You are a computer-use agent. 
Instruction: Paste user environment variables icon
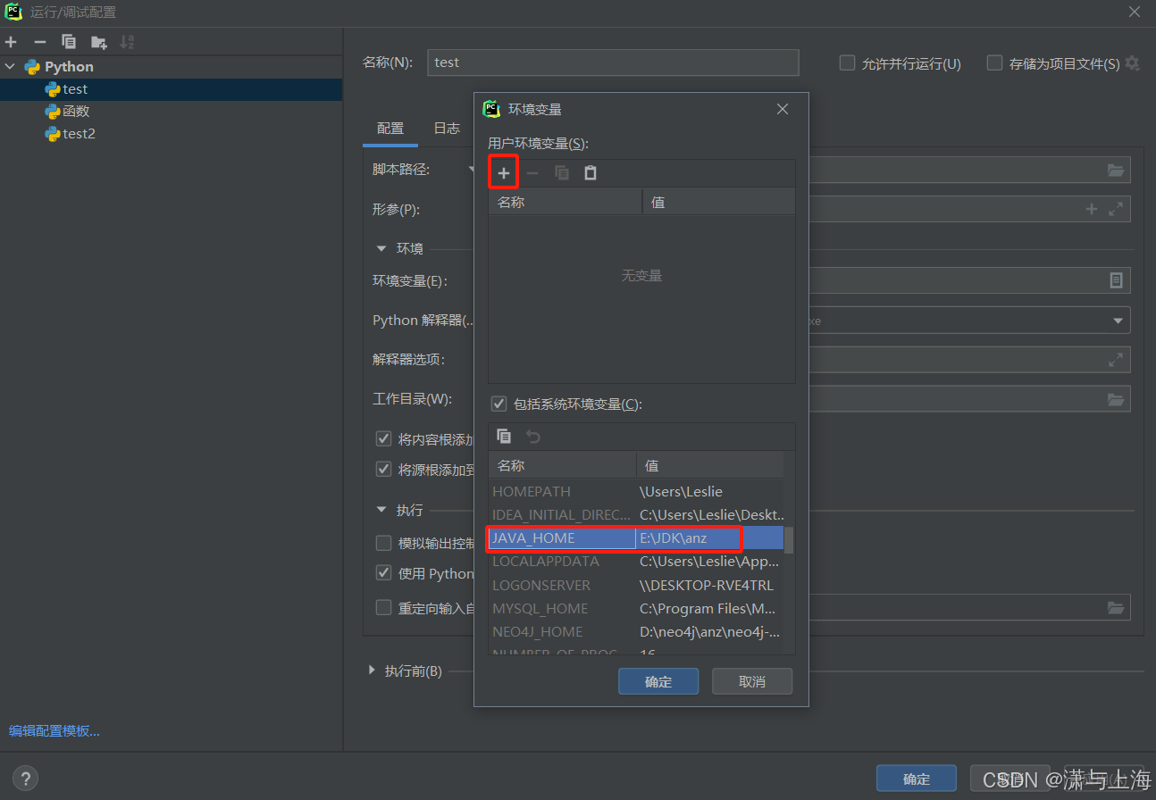tap(591, 173)
